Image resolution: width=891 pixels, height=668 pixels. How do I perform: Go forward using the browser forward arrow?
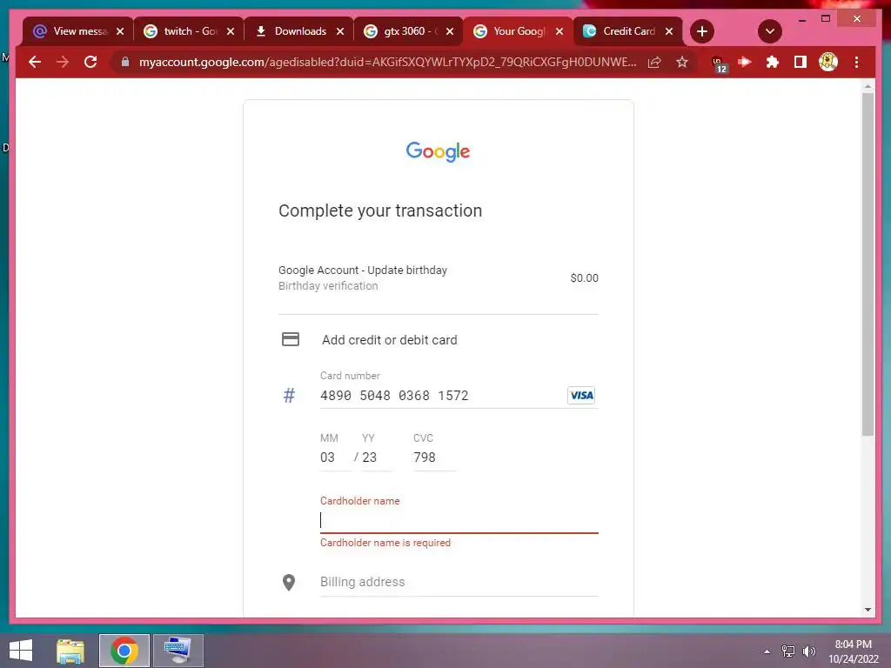63,62
